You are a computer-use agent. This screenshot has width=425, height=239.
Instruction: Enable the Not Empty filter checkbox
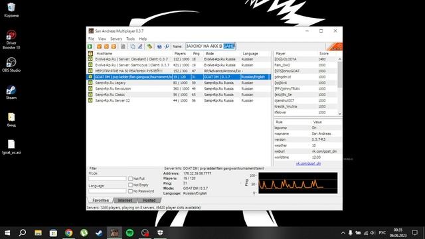pos(130,185)
